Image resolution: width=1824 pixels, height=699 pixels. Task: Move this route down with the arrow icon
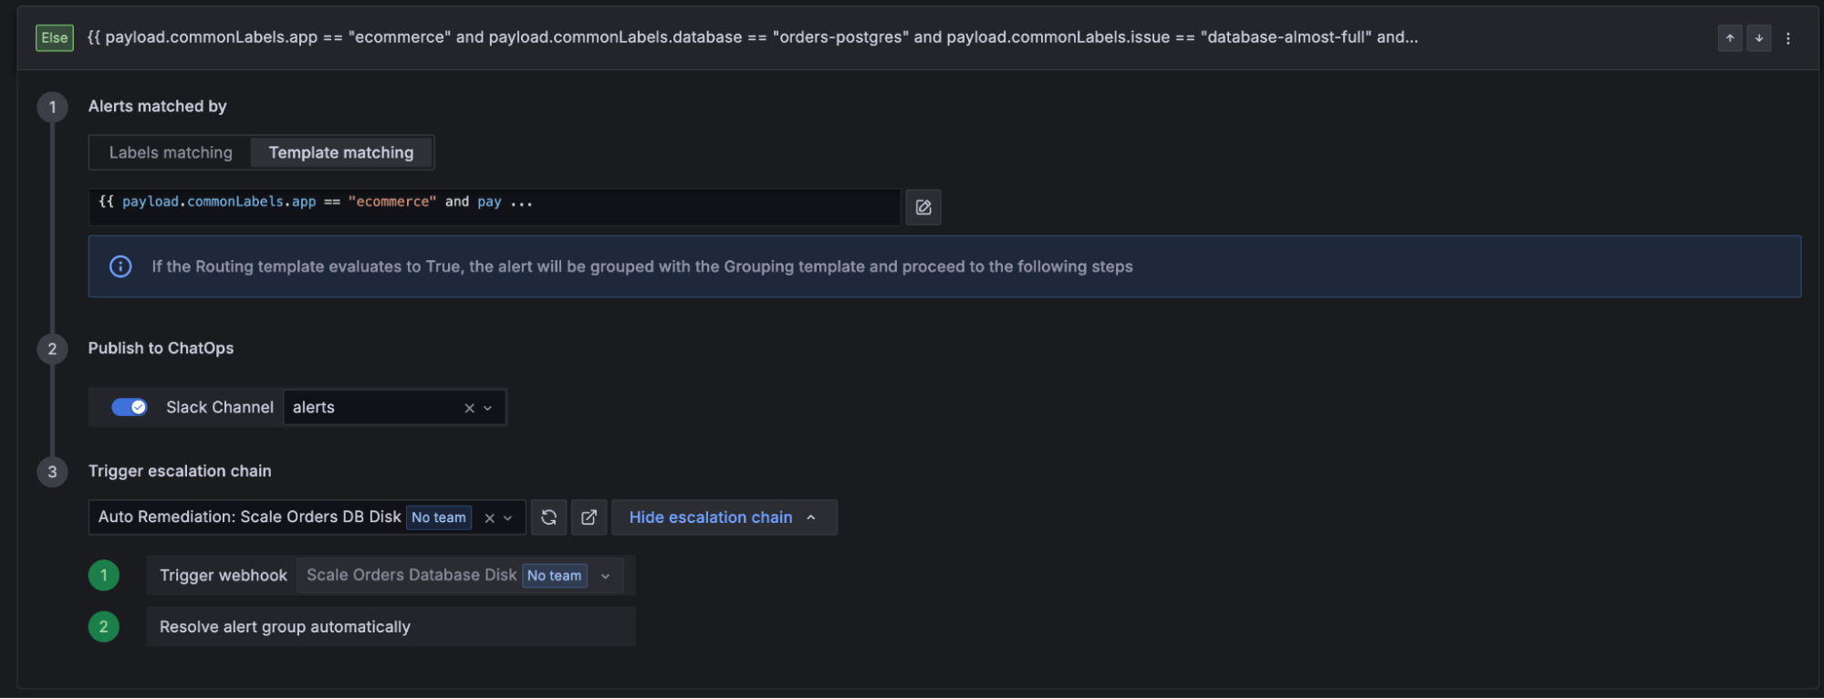coord(1758,37)
